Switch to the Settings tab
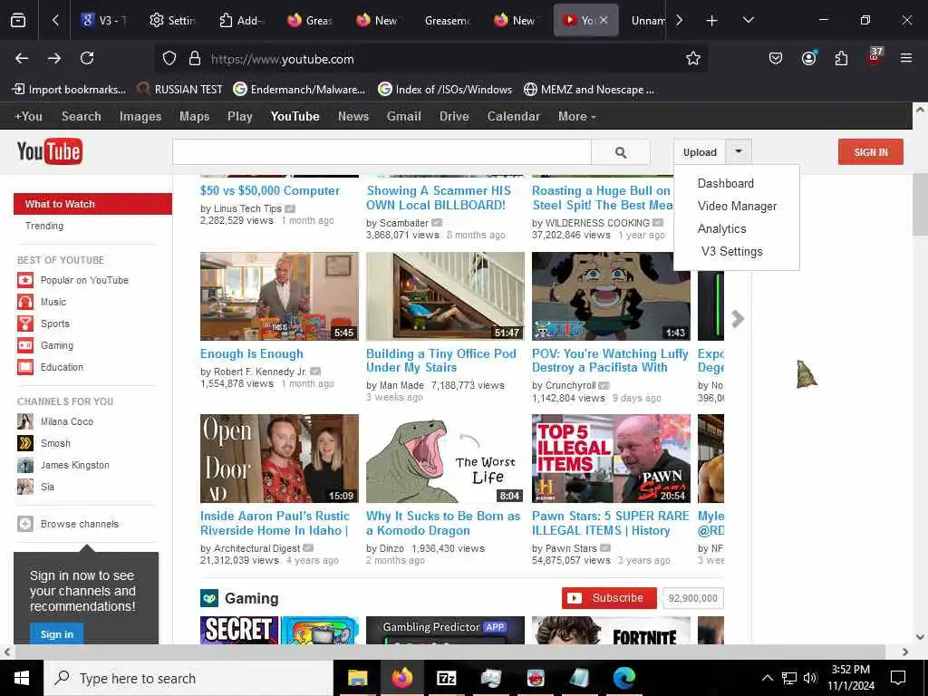928x696 pixels. 172,20
